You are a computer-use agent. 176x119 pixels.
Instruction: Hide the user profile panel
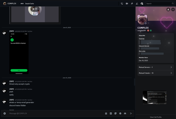[x=142, y=4]
